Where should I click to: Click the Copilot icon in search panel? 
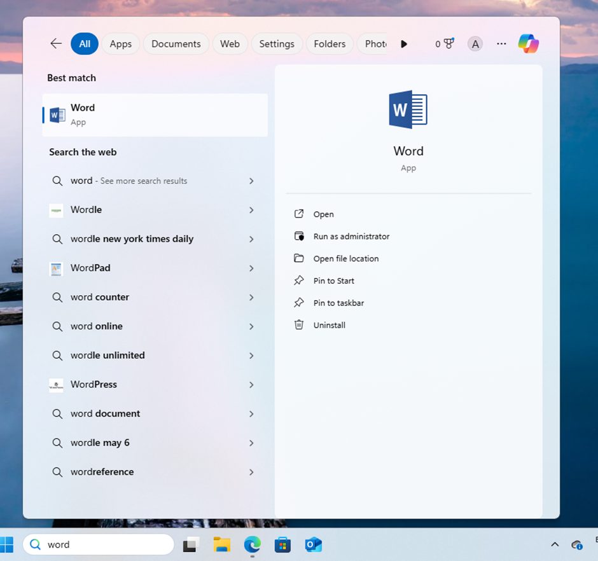528,44
